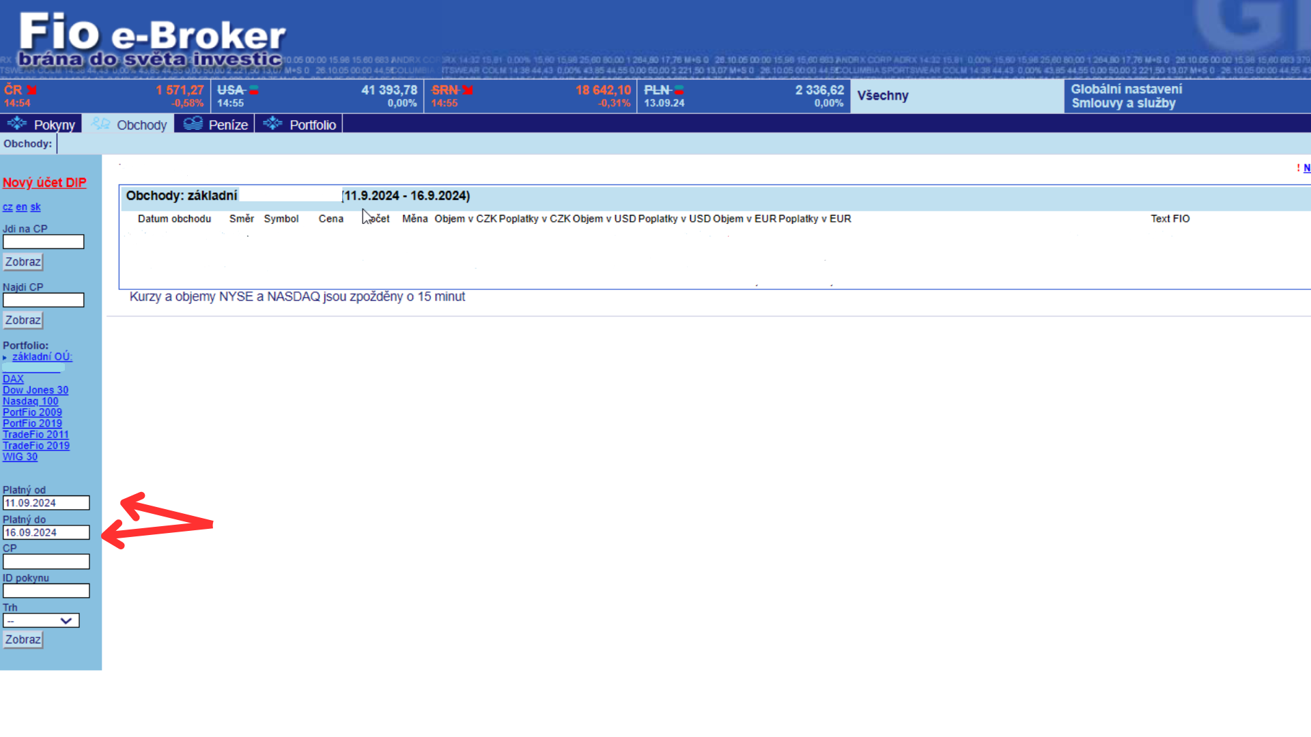The image size is (1311, 737).
Task: Open the Dow Jones 30 link
Action: 36,390
